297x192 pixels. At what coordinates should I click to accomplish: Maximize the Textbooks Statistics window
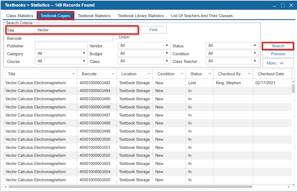coord(283,6)
